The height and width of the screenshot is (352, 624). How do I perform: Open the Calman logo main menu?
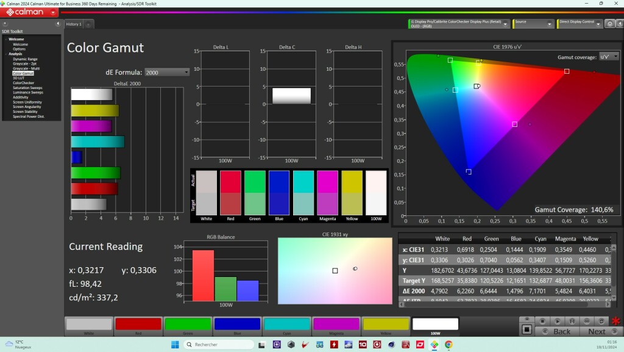click(29, 12)
